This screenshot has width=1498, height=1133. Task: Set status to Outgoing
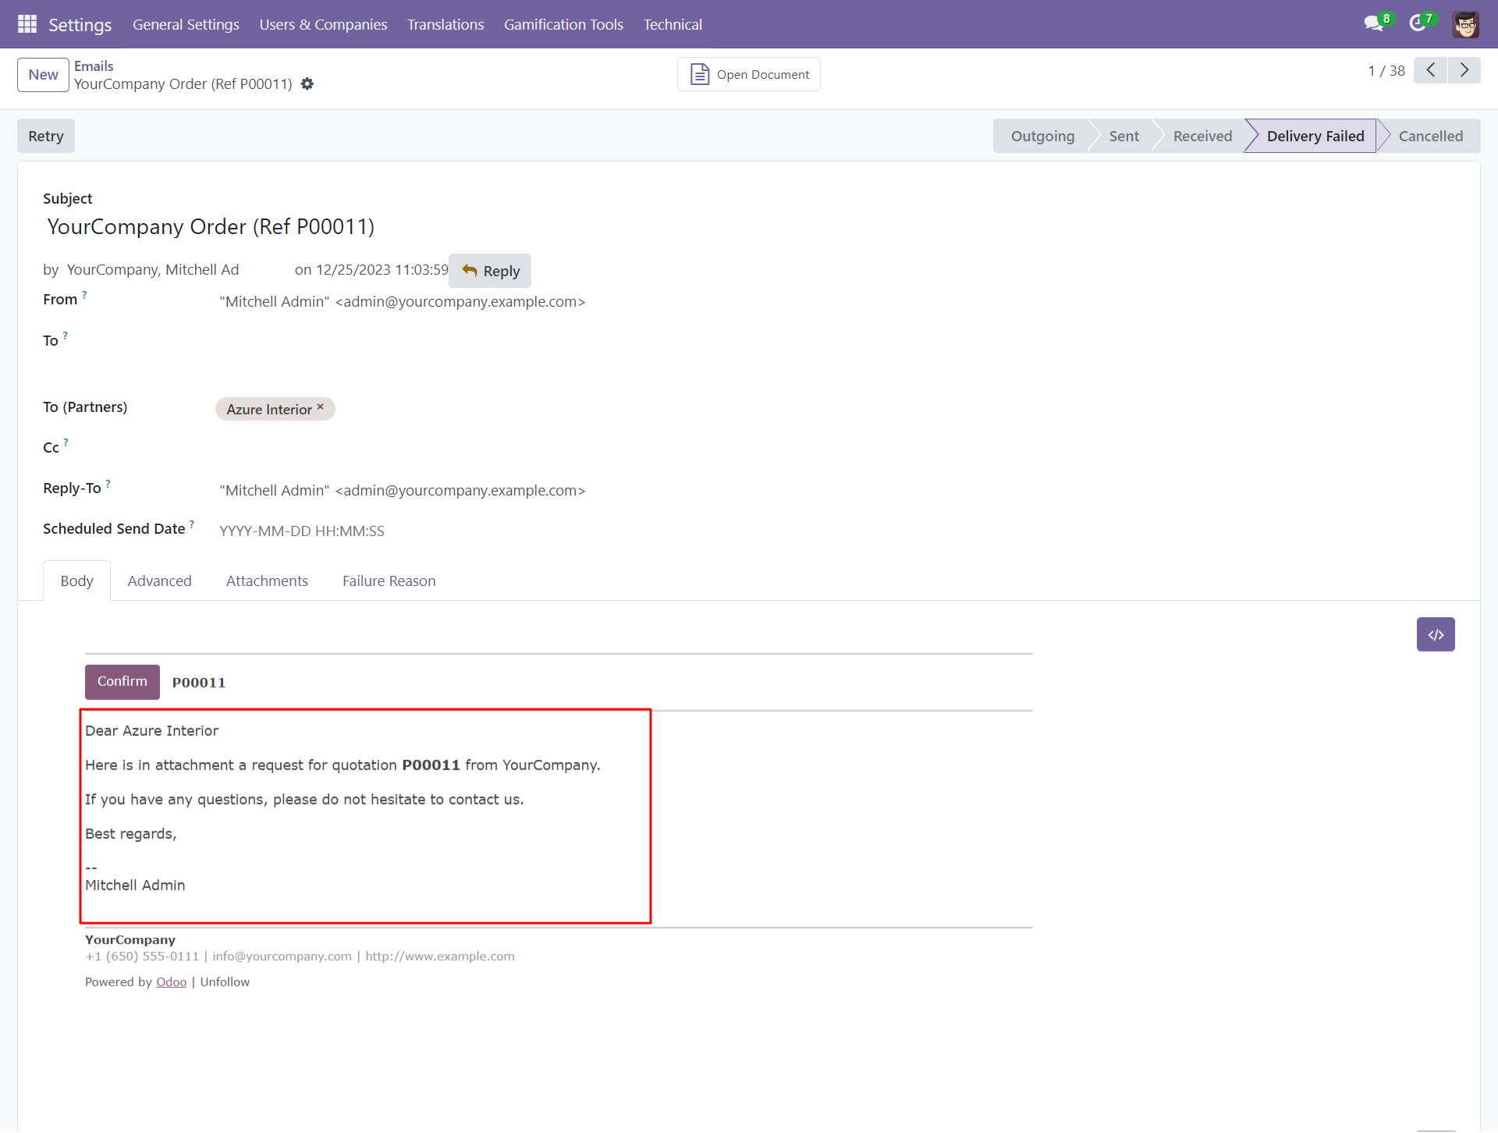1042,136
